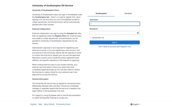Expand the chevron beside English
The image size is (172, 107).
point(140,104)
